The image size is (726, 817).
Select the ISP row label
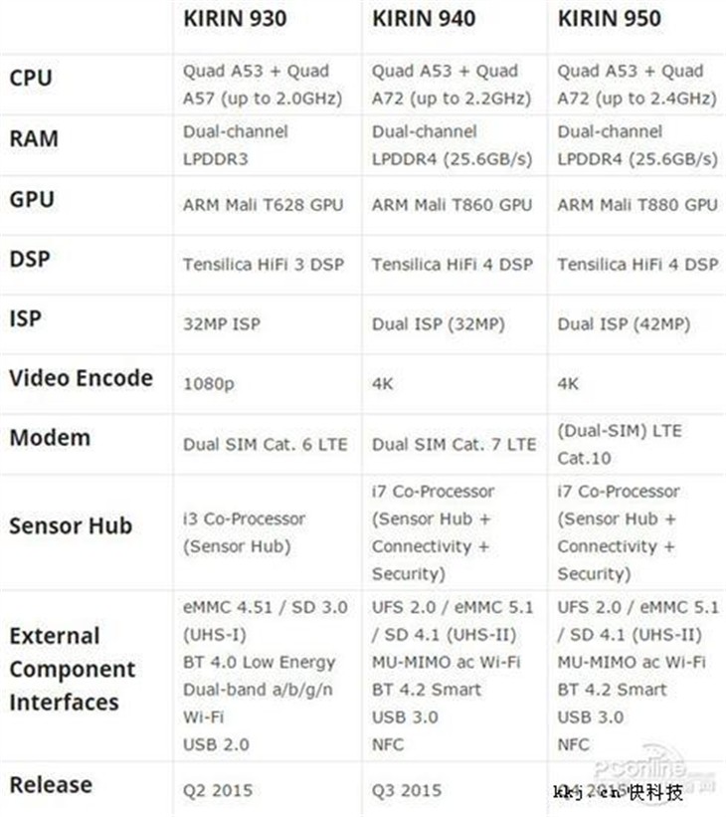point(25,318)
